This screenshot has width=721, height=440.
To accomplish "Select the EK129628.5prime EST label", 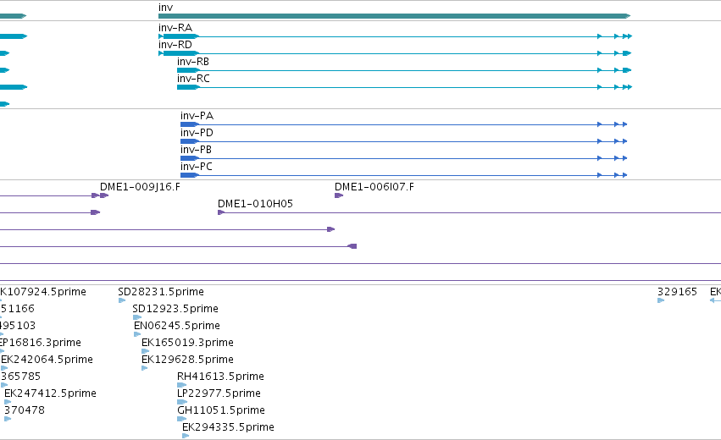I will coord(187,360).
